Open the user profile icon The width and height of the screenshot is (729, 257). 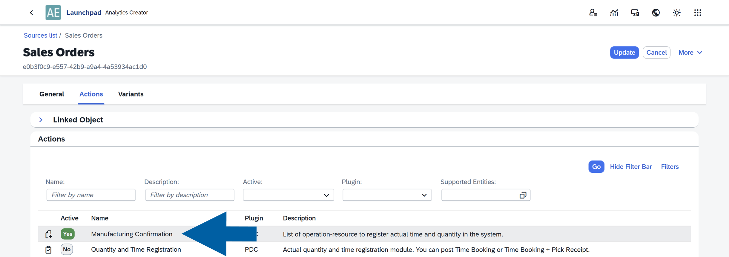tap(593, 13)
